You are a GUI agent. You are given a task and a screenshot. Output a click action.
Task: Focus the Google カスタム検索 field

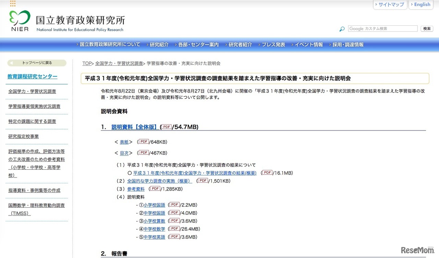click(383, 29)
